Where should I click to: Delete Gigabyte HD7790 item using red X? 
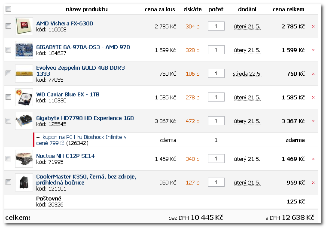click(313, 121)
